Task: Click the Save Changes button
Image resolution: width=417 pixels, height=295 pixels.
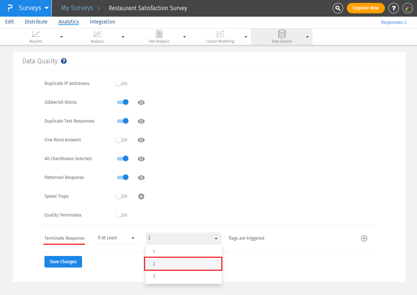Action: pos(63,262)
